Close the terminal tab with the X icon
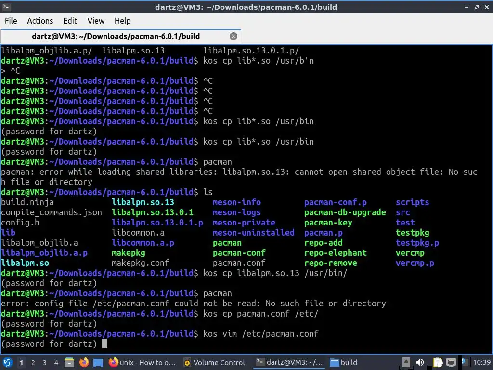The height and width of the screenshot is (370, 493). (234, 36)
